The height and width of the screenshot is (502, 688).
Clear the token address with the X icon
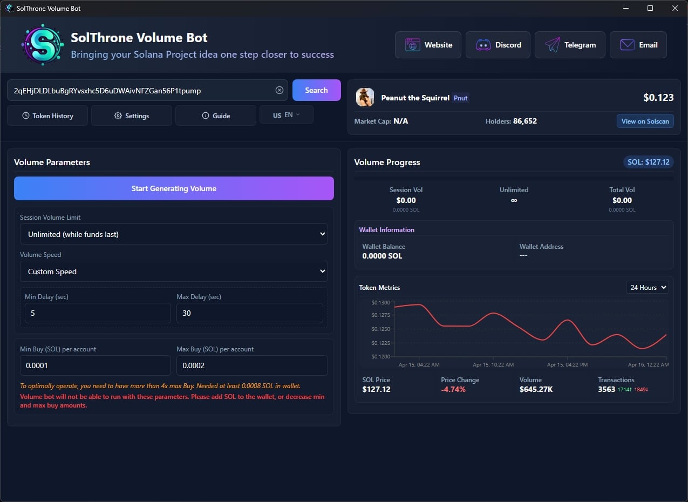click(279, 90)
